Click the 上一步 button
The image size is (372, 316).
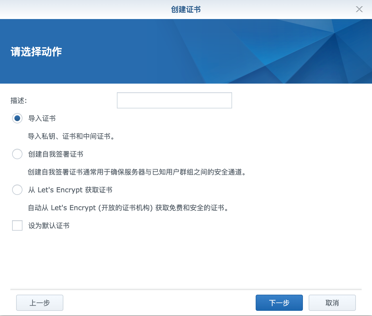pos(39,303)
